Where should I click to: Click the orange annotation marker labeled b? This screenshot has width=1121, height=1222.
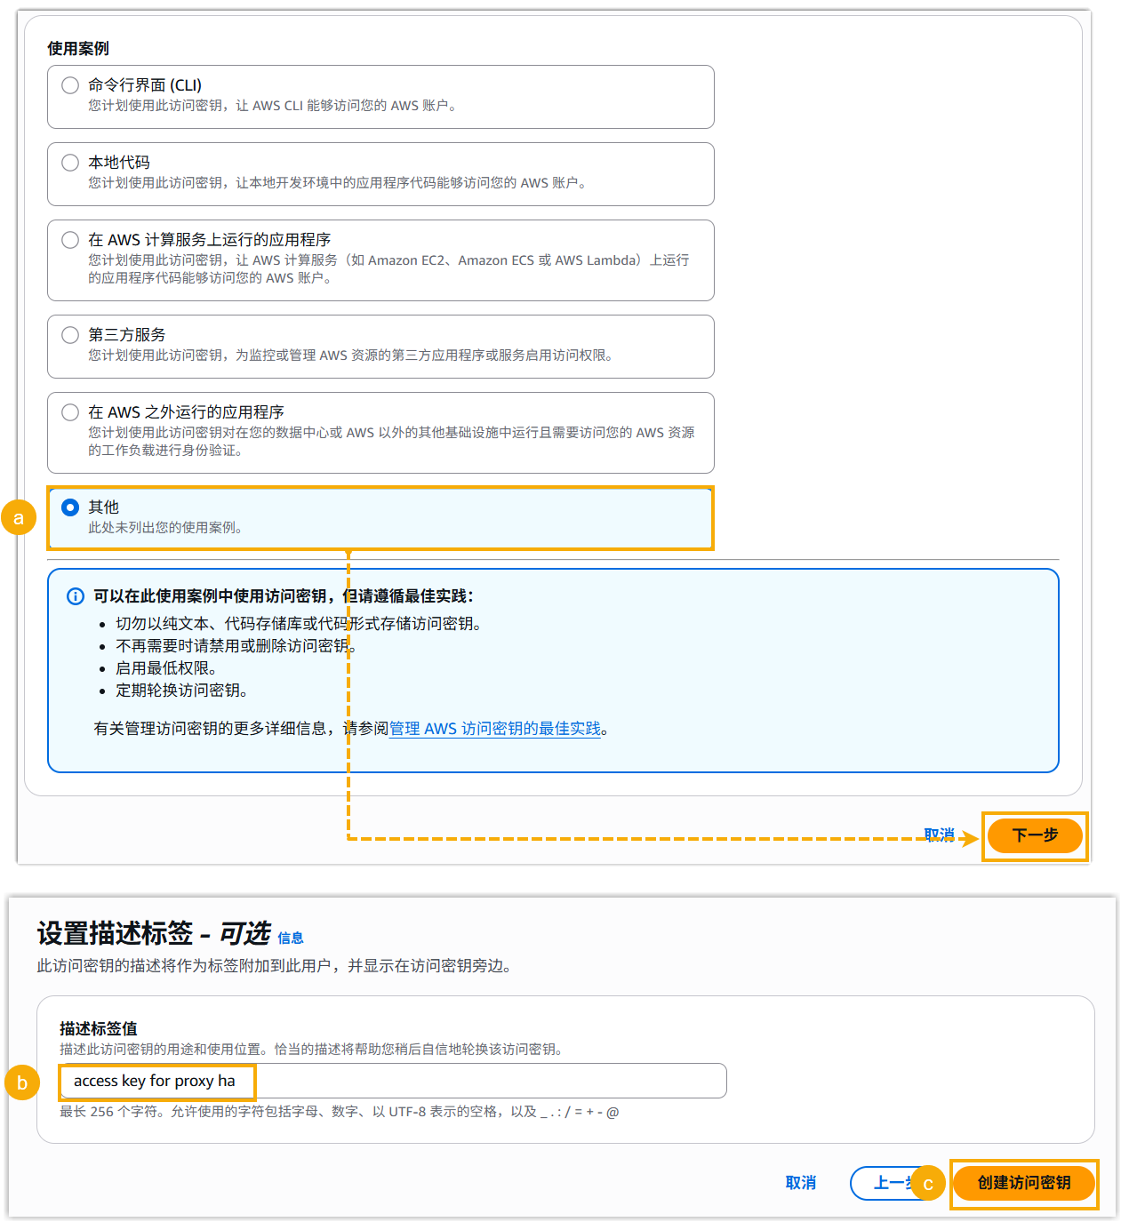click(x=22, y=1082)
